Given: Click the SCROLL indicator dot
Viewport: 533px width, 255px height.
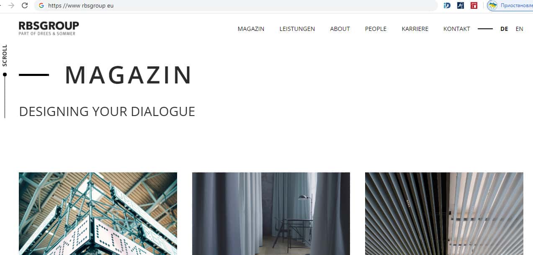Looking at the screenshot, I should click(5, 74).
